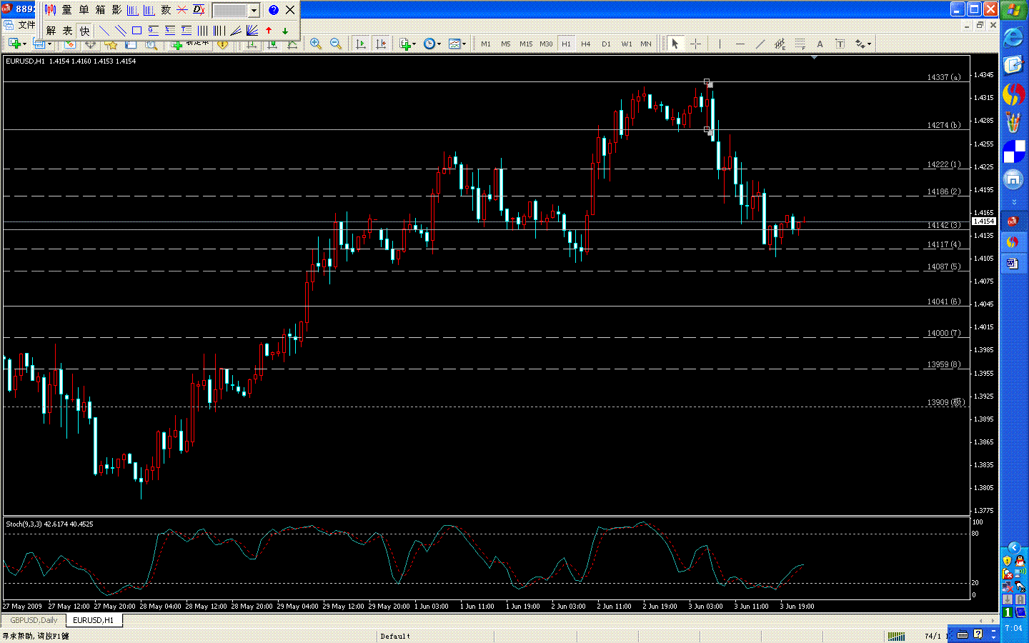Image resolution: width=1029 pixels, height=643 pixels.
Task: Select the fan lines tool with many rays
Action: pos(252,31)
